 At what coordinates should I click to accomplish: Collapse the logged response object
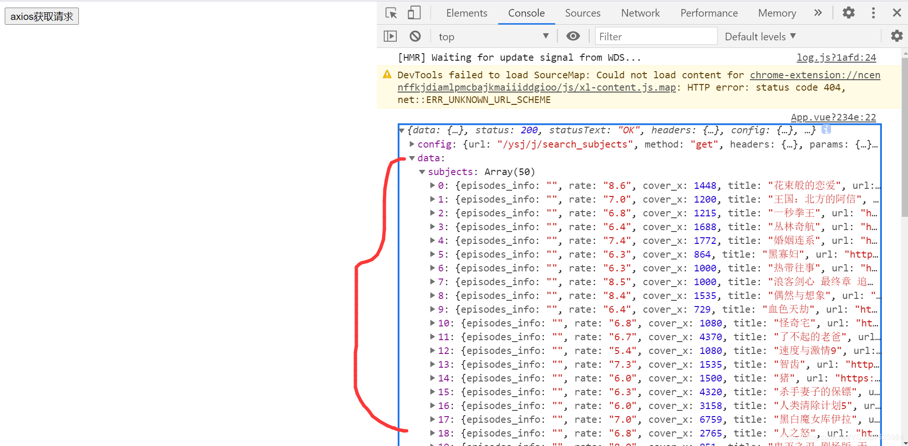tap(402, 130)
